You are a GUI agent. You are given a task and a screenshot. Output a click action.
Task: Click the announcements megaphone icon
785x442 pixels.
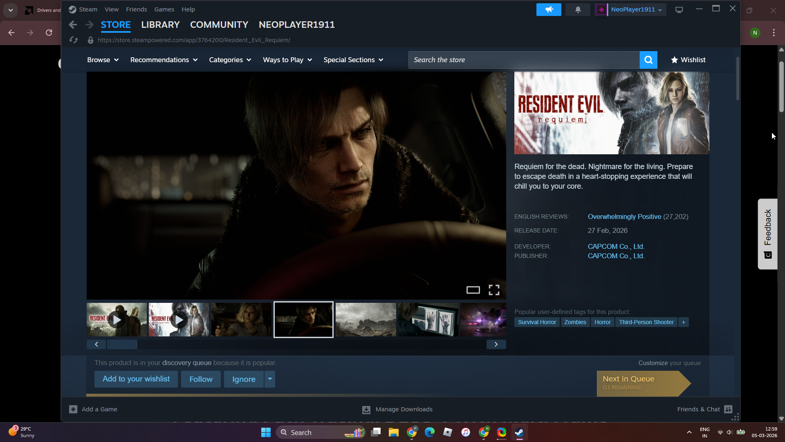tap(549, 9)
